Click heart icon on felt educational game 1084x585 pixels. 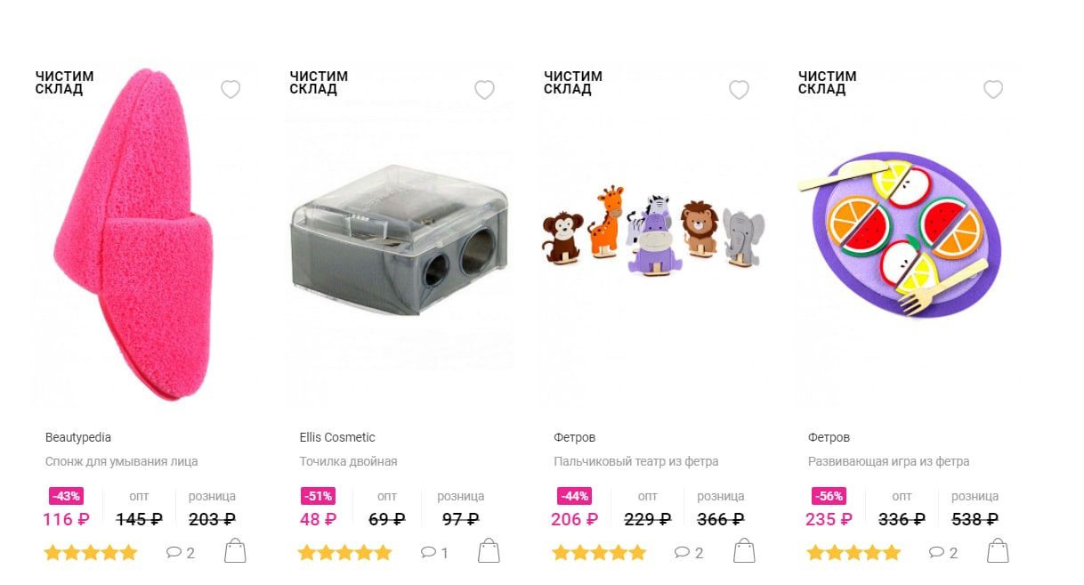tap(993, 89)
